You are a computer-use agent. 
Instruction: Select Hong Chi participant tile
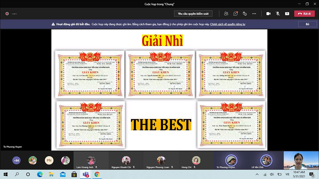click(x=196, y=160)
